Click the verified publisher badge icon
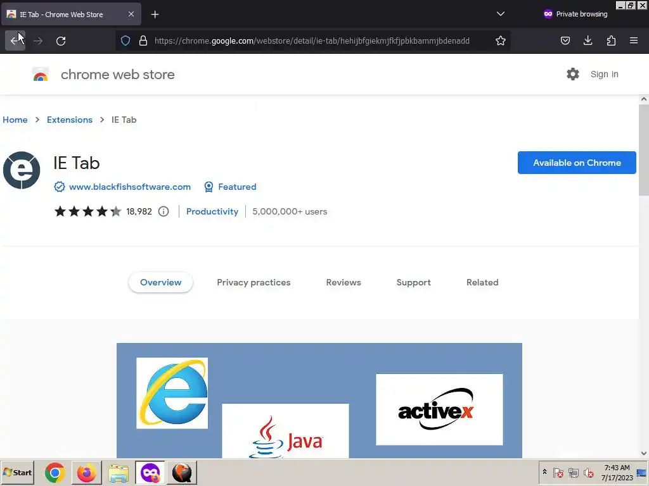This screenshot has height=486, width=649. point(60,187)
